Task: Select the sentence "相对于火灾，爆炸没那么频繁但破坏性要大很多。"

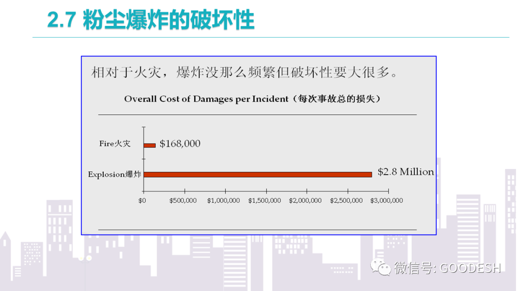Action: [245, 72]
